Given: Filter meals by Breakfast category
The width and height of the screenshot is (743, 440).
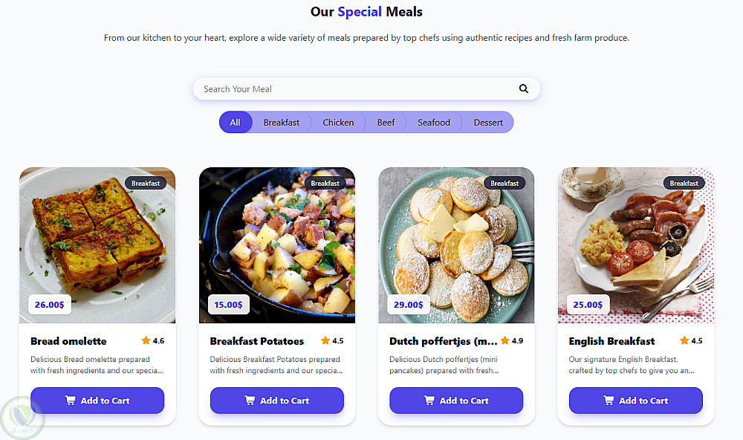Looking at the screenshot, I should 282,123.
